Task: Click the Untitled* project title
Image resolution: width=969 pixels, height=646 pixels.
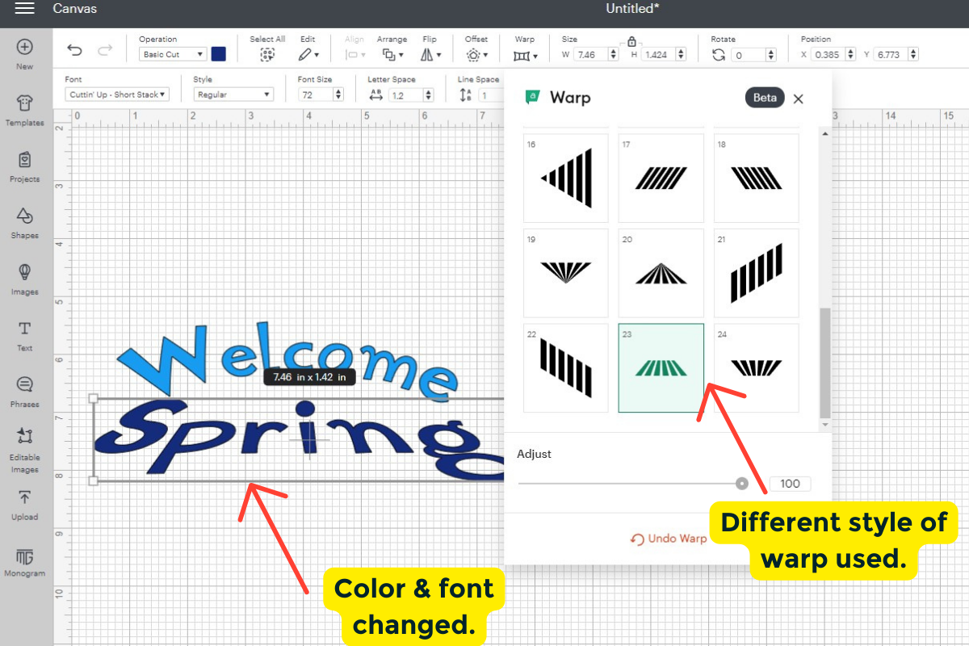Action: 634,9
